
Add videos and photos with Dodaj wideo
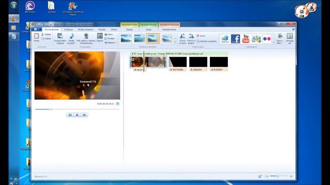click(x=60, y=39)
